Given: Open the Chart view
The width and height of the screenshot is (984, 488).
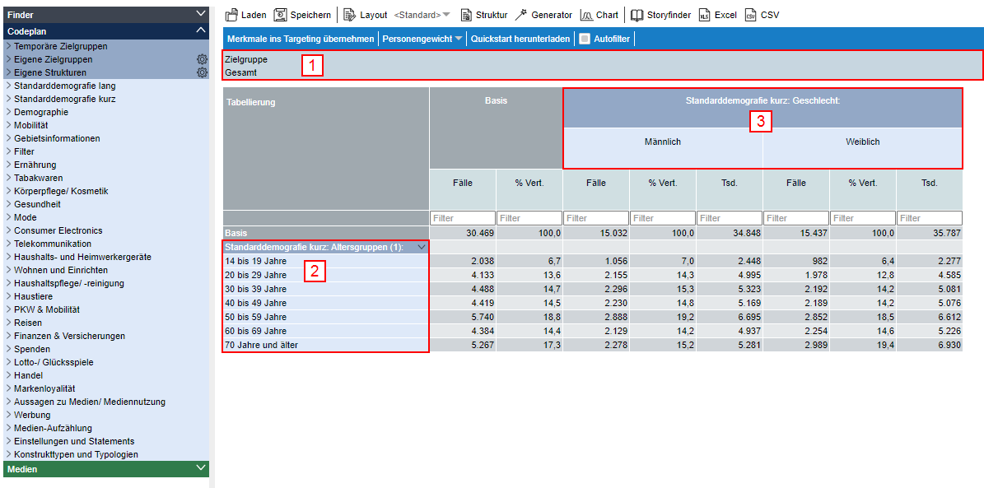Looking at the screenshot, I should click(586, 15).
